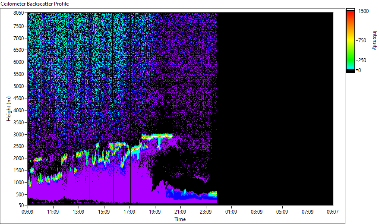Select the 4500 height tick value
The width and height of the screenshot is (379, 224).
click(x=19, y=98)
